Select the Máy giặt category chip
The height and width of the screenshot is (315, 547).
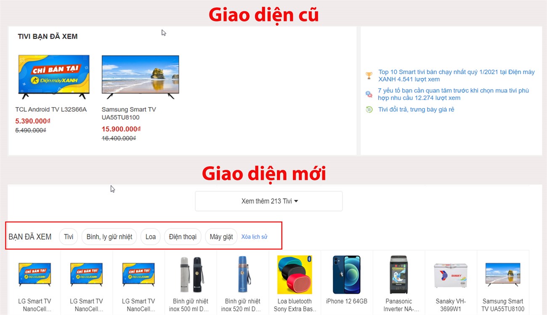(x=221, y=237)
